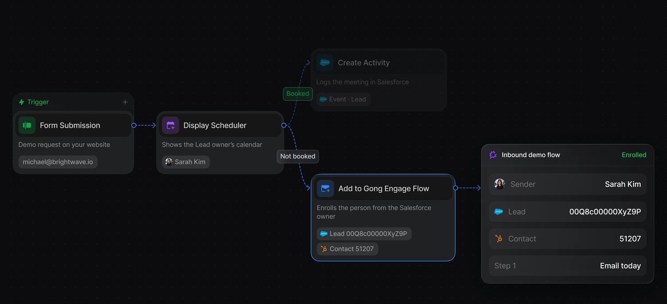667x304 pixels.
Task: Click the Inbound demo flow title
Action: point(531,155)
